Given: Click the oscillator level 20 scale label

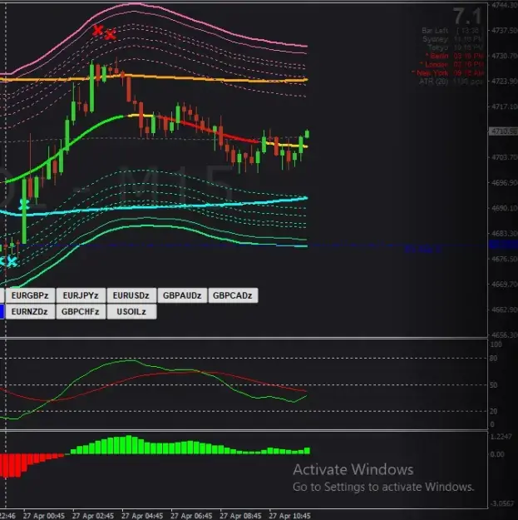Looking at the screenshot, I should [494, 412].
